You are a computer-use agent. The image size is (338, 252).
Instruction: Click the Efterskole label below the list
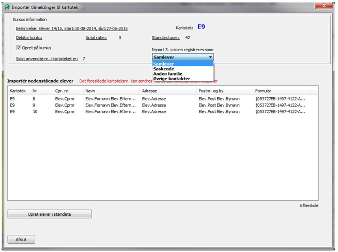tap(309, 205)
